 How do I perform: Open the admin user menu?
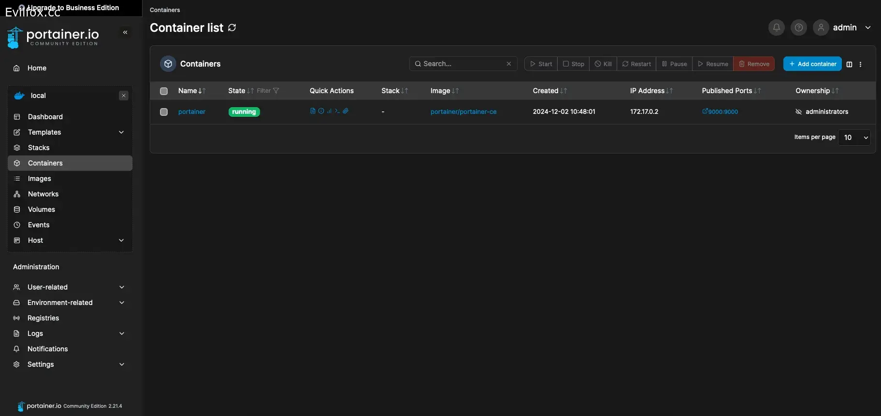click(x=844, y=28)
